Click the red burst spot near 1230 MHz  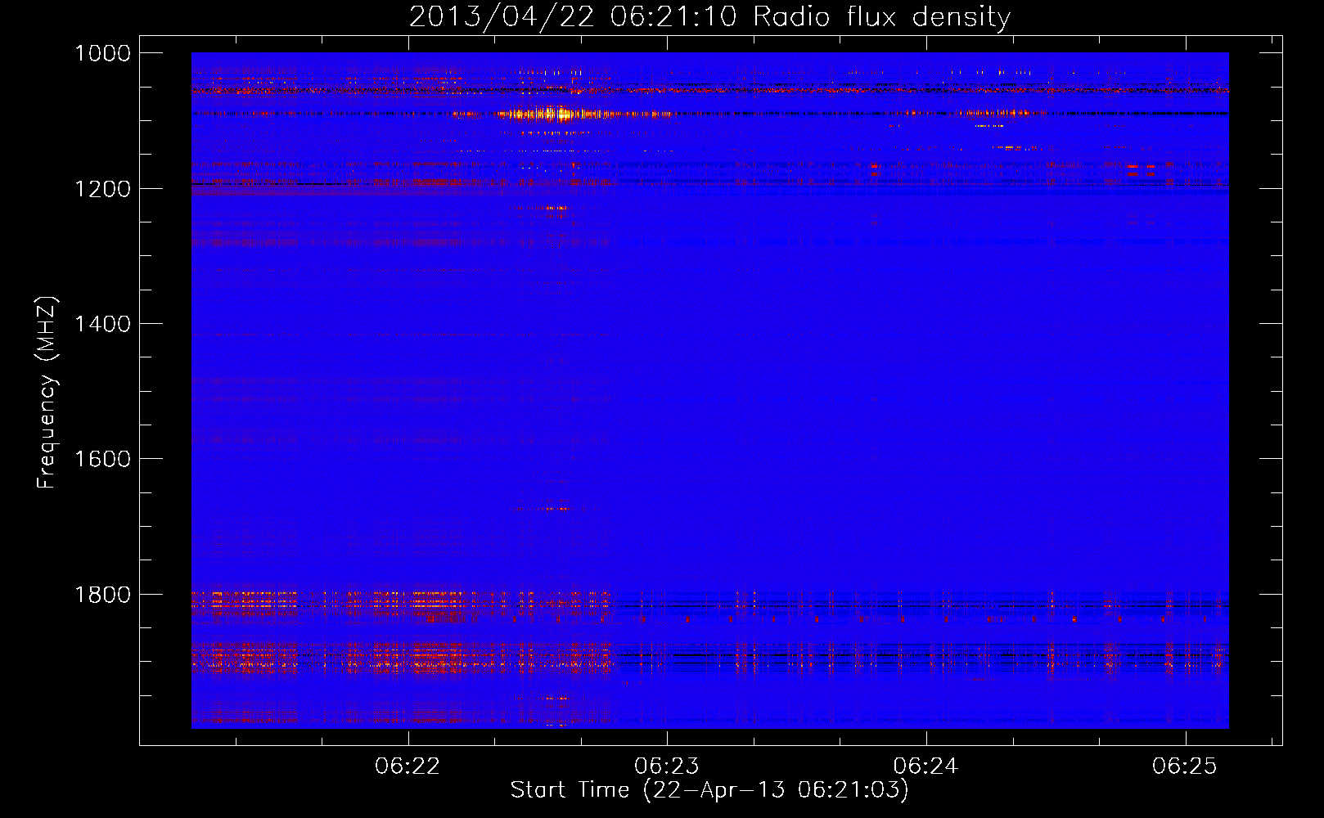pyautogui.click(x=555, y=208)
